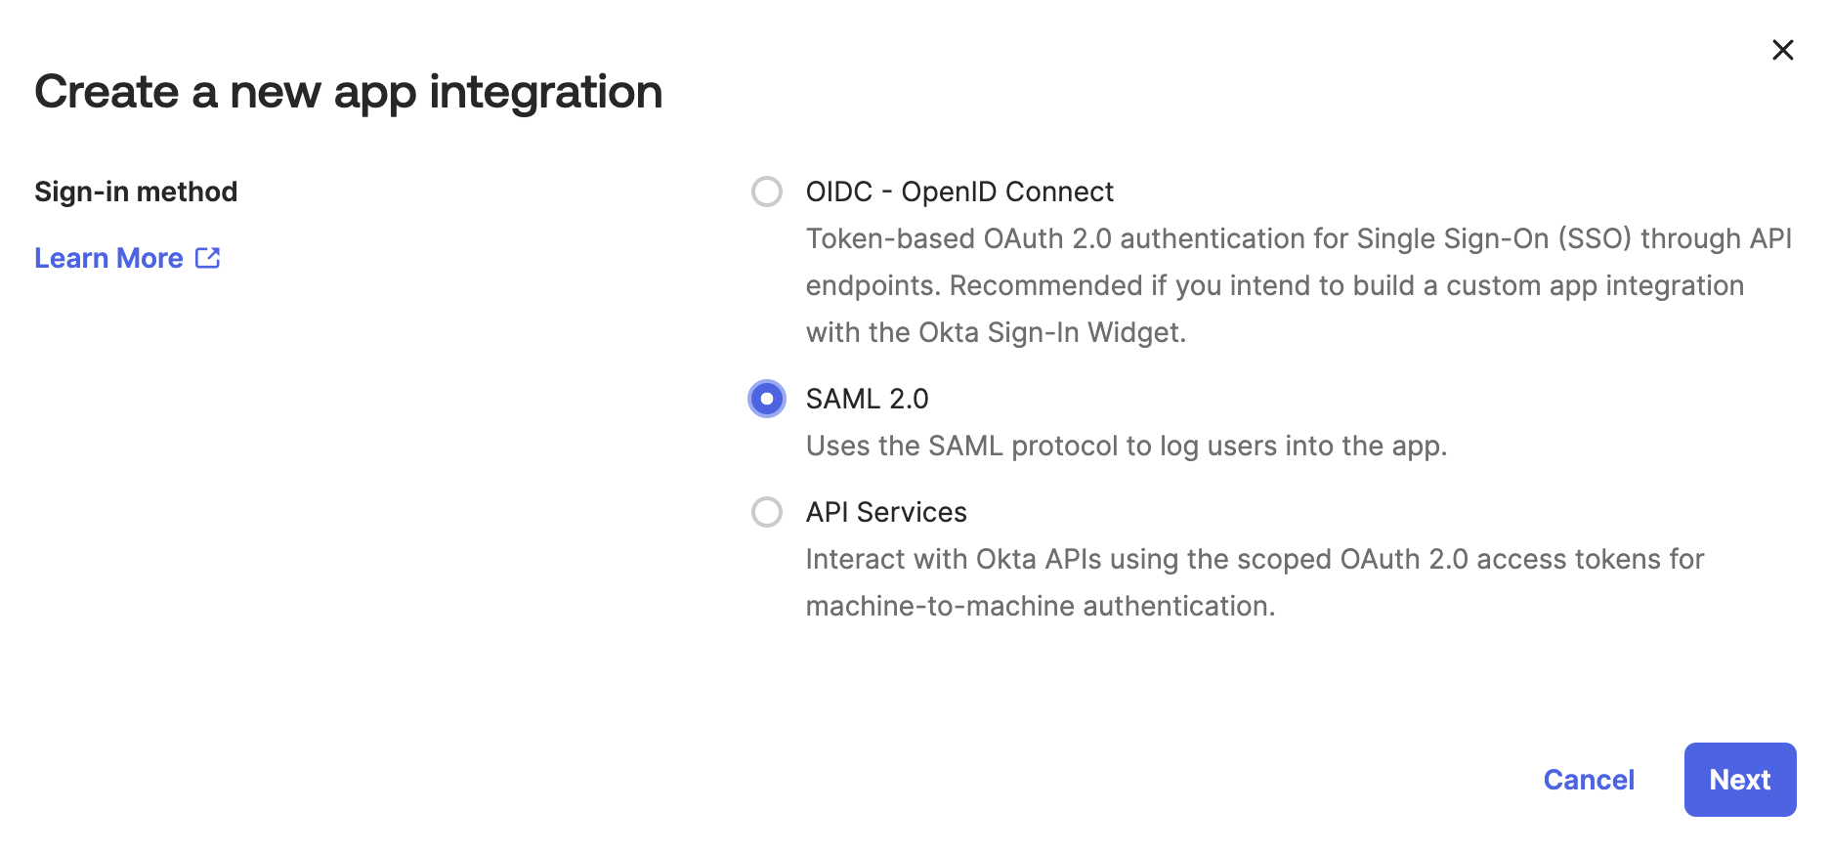Click the API Services option label
Viewport: 1831px width, 852px height.
885,512
